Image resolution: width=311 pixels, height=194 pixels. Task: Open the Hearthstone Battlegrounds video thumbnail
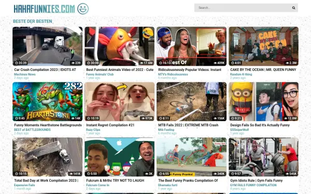tap(47, 102)
